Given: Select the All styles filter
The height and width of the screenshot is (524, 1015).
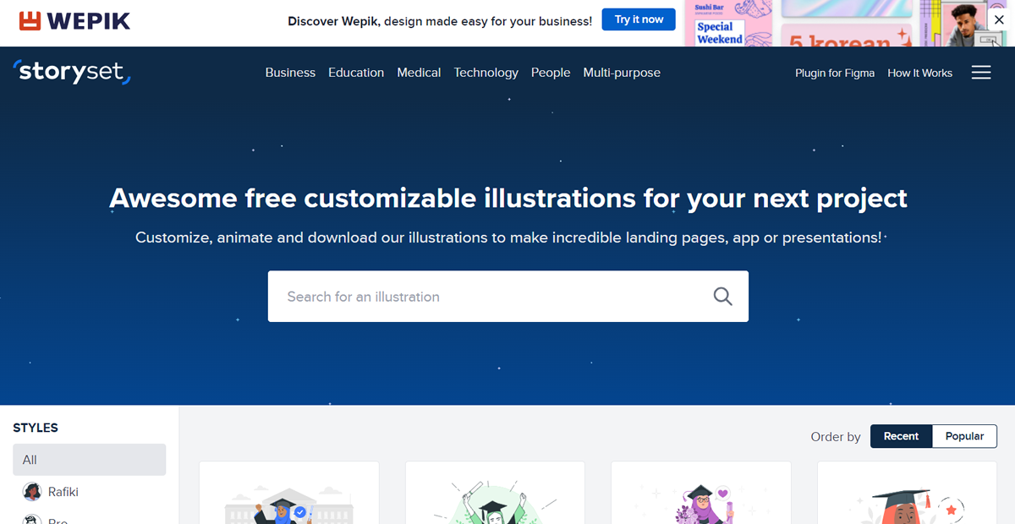Looking at the screenshot, I should (x=90, y=460).
